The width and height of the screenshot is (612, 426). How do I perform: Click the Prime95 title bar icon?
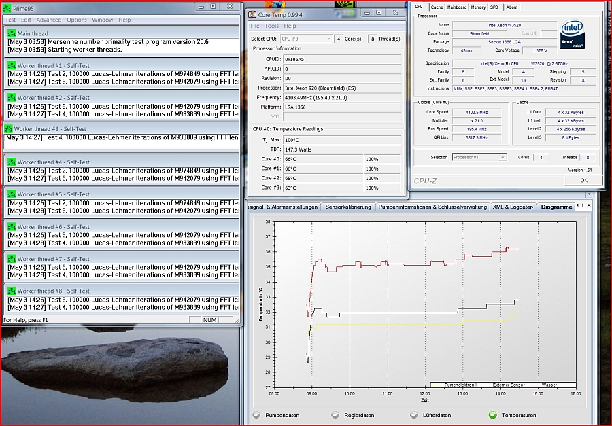tap(7, 8)
